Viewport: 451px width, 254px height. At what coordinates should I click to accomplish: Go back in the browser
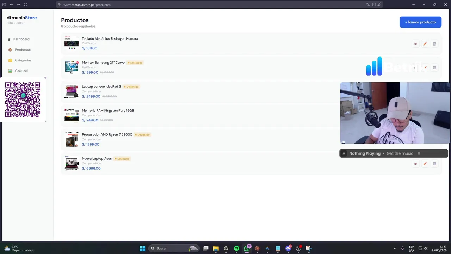tap(11, 5)
